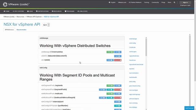Screen dimensions: 196x110
Task: Open the search magnifier icon in header
Action: coord(174,2)
